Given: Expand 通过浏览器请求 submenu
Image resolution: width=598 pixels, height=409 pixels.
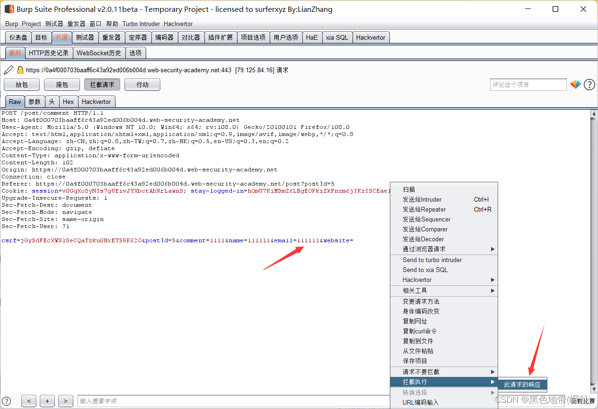Looking at the screenshot, I should pos(444,249).
